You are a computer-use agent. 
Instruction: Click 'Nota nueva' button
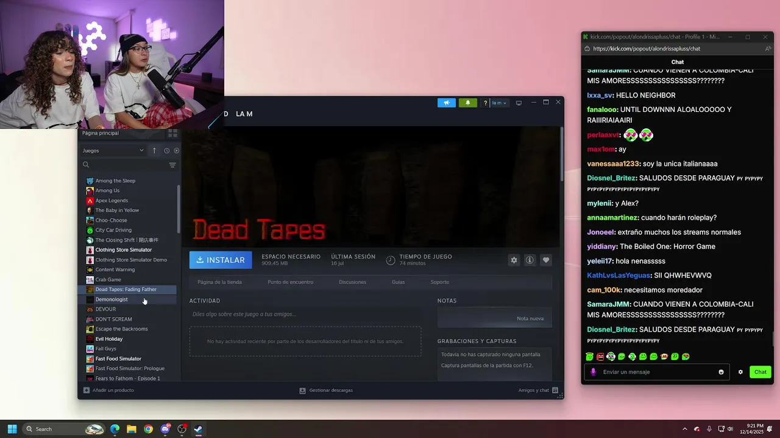coord(530,318)
